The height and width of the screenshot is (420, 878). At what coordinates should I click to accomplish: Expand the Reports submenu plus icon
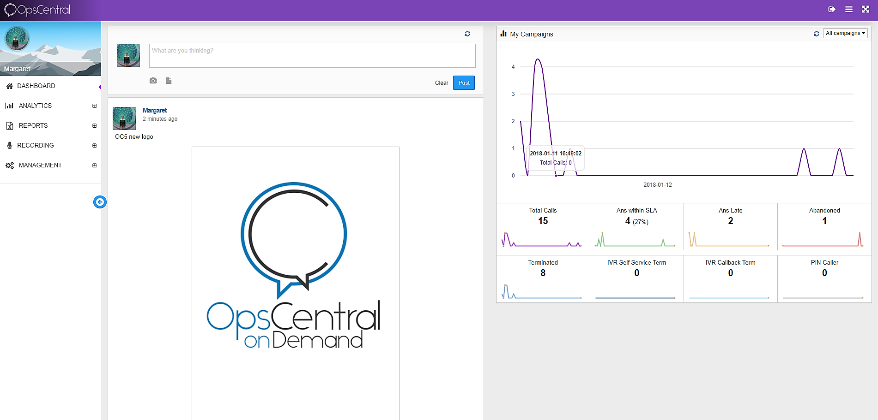tap(94, 125)
